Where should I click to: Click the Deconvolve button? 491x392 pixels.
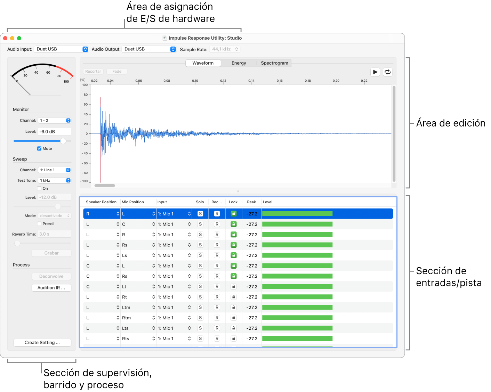point(51,276)
